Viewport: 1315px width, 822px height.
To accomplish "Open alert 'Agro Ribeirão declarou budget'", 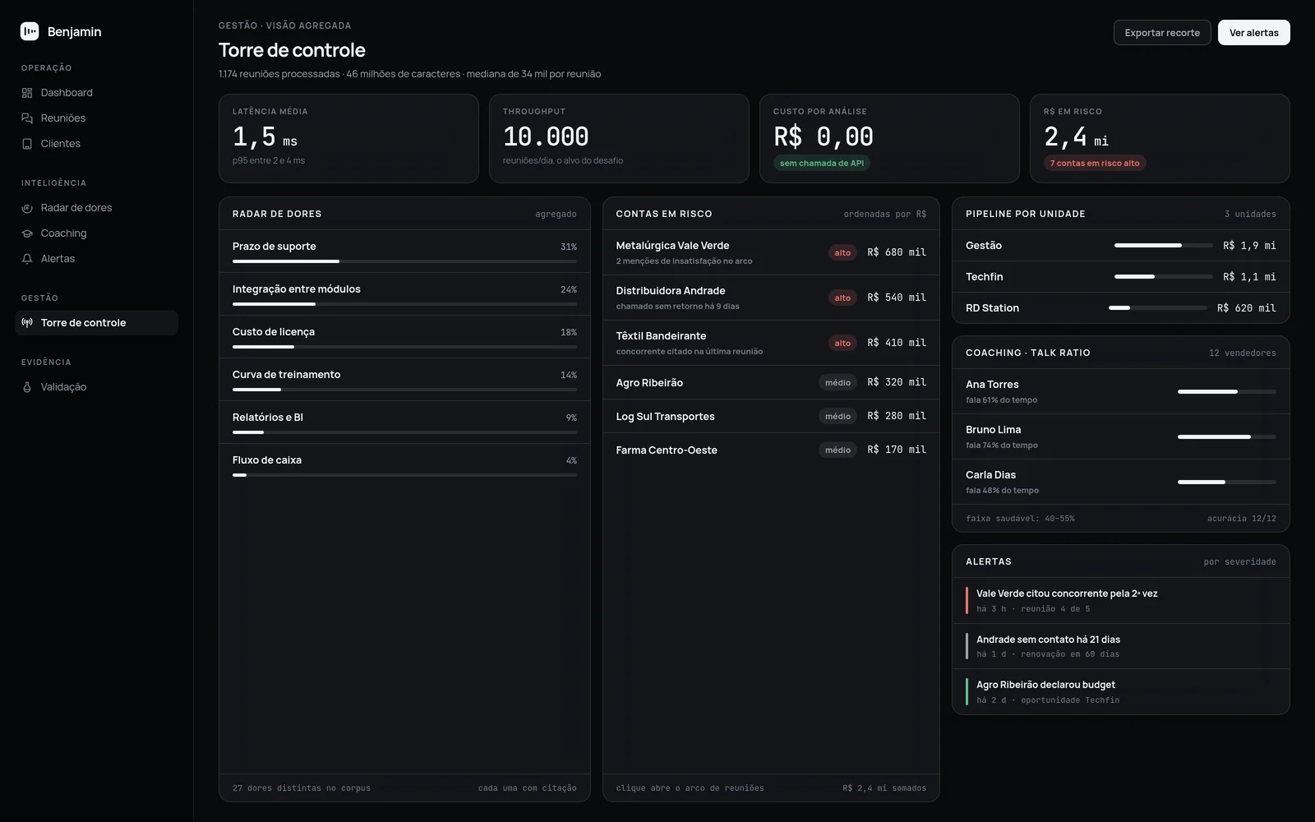I will [1121, 691].
